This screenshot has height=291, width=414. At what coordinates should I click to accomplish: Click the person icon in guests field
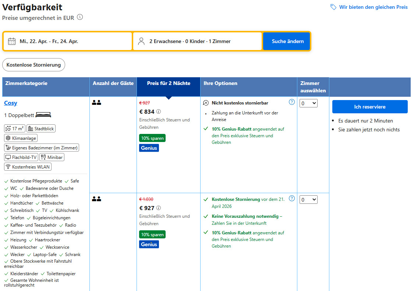pyautogui.click(x=141, y=41)
